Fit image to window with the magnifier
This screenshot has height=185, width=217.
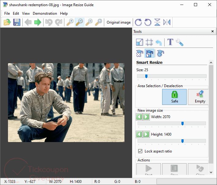pyautogui.click(x=98, y=22)
